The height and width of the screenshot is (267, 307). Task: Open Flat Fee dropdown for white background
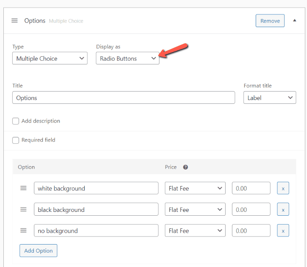(x=195, y=188)
